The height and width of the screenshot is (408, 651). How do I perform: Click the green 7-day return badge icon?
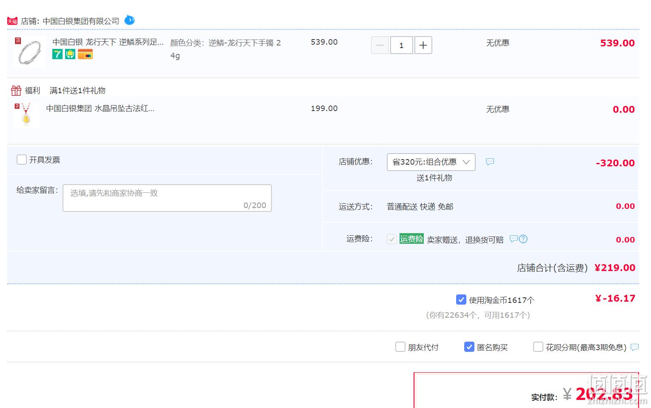pyautogui.click(x=57, y=54)
